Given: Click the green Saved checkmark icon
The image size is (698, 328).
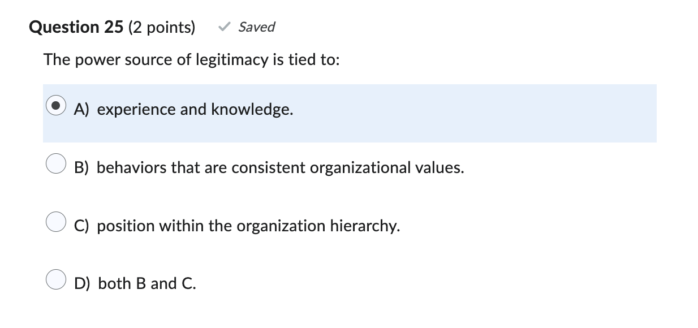Looking at the screenshot, I should [x=223, y=26].
